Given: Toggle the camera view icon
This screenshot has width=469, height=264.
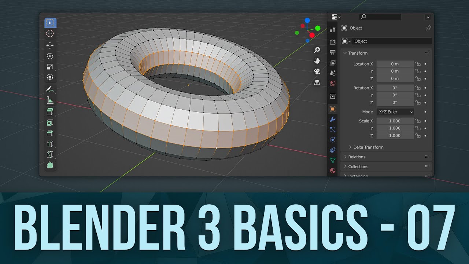Looking at the screenshot, I should pos(317,71).
